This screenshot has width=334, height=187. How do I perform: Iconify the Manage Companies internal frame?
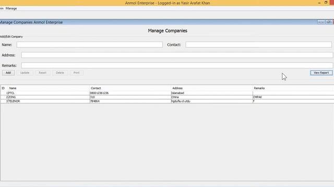(321, 22)
